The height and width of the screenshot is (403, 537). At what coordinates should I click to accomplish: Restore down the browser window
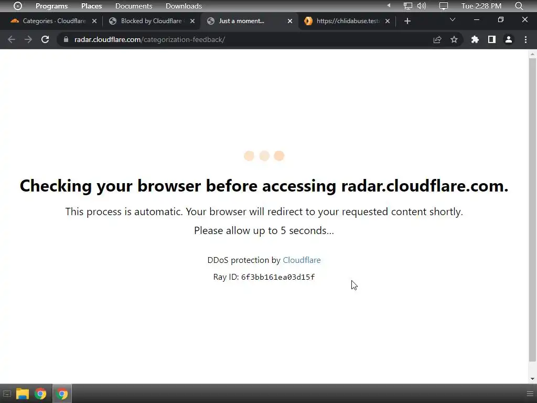tap(501, 19)
